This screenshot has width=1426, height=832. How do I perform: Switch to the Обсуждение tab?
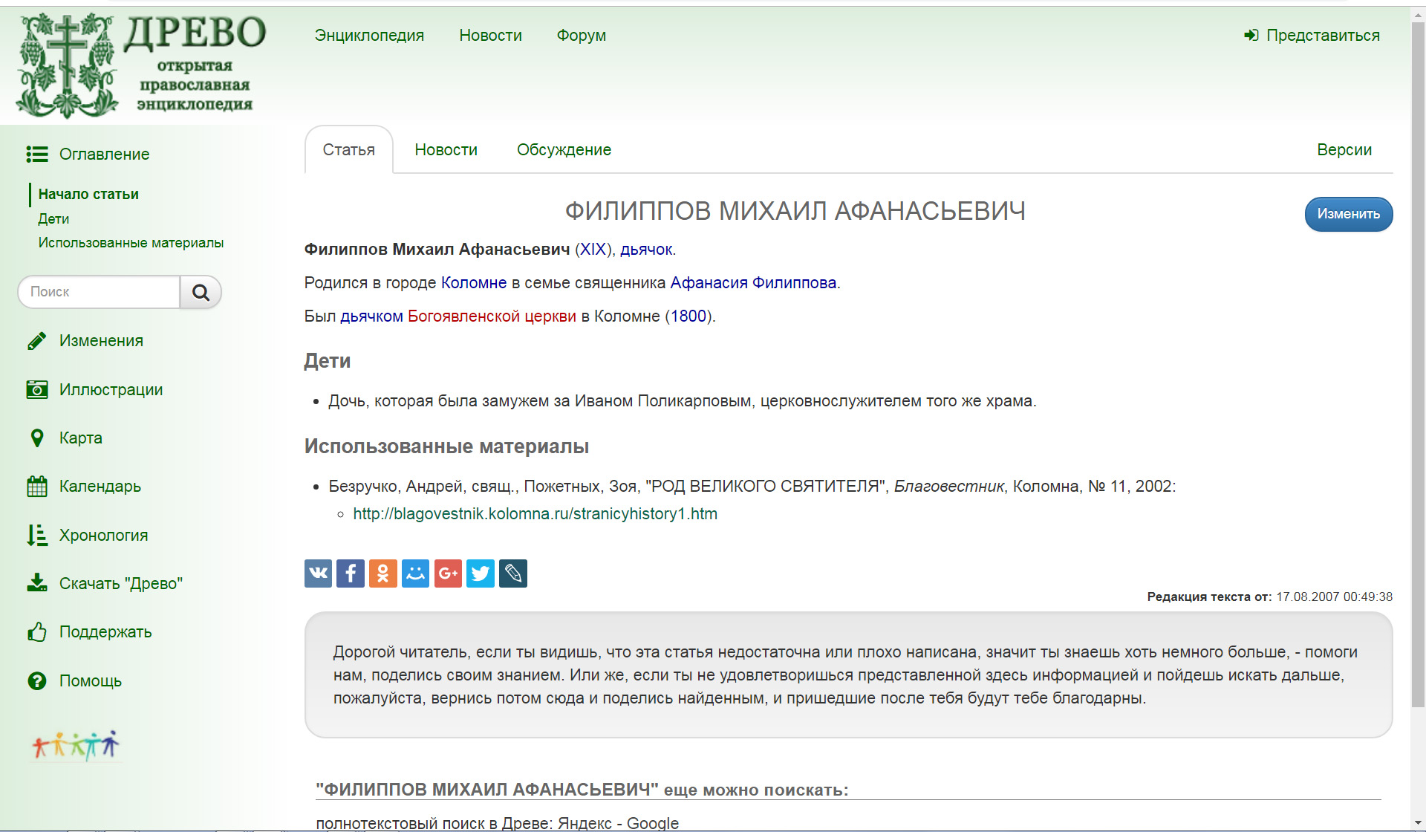564,149
